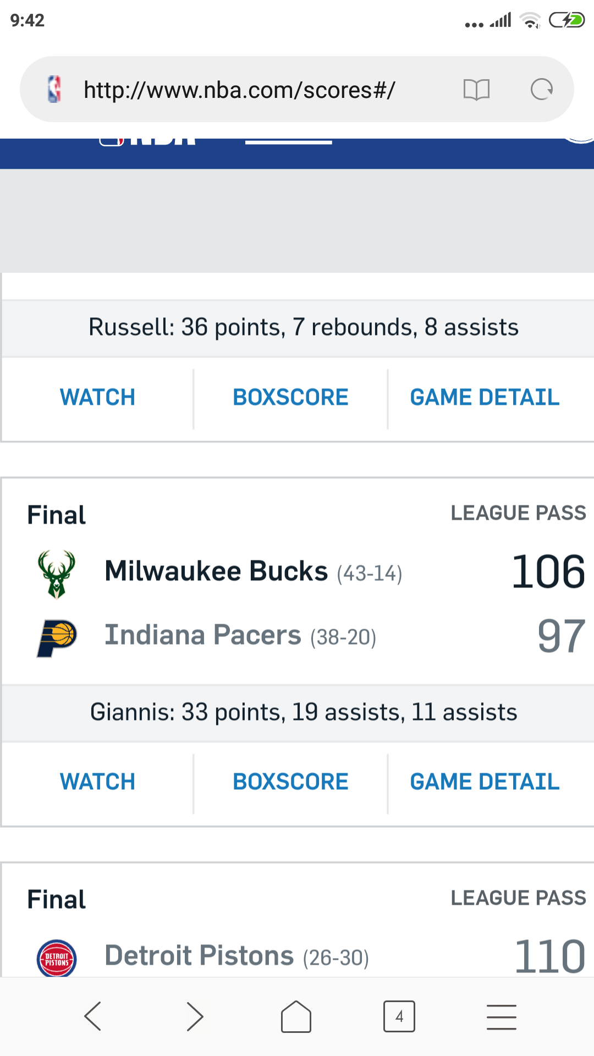Open boxscore for the Russell game

pos(290,398)
